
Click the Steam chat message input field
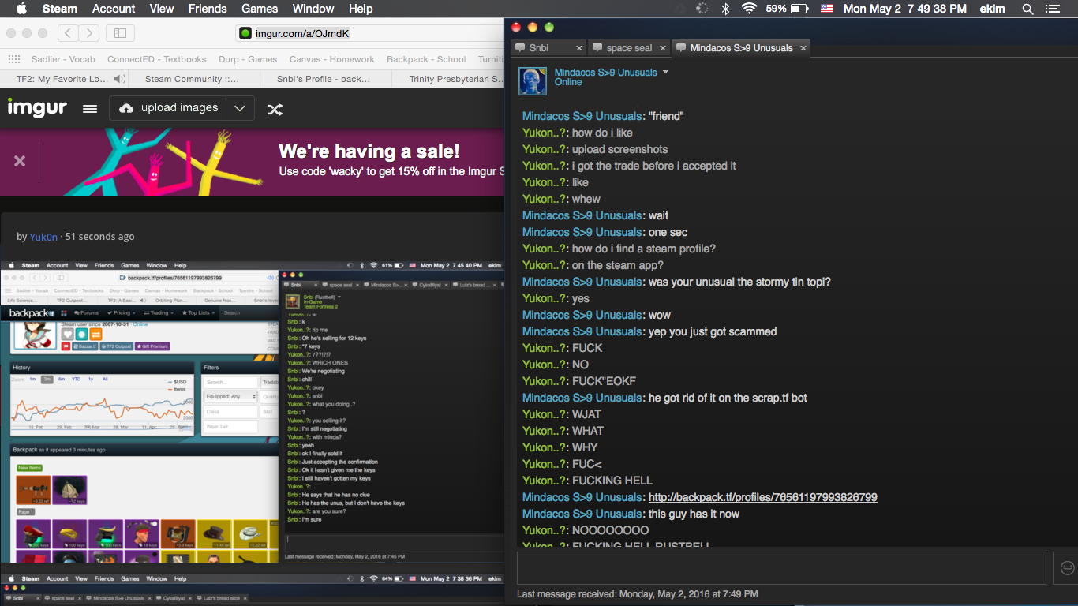[781, 568]
